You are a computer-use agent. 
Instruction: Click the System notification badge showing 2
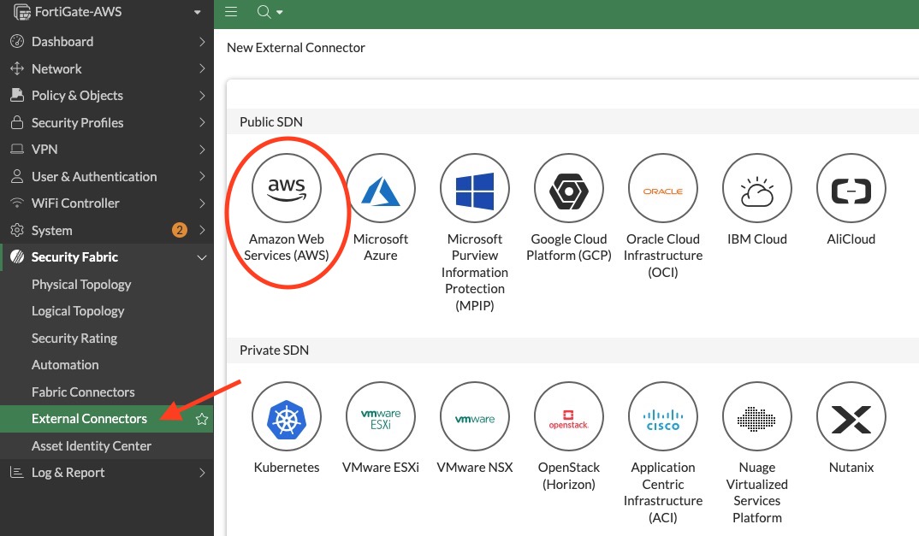pyautogui.click(x=180, y=230)
